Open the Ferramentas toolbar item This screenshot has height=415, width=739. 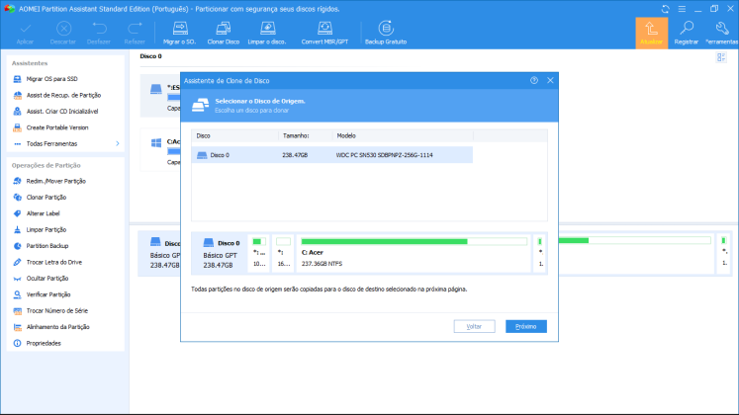pyautogui.click(x=721, y=33)
